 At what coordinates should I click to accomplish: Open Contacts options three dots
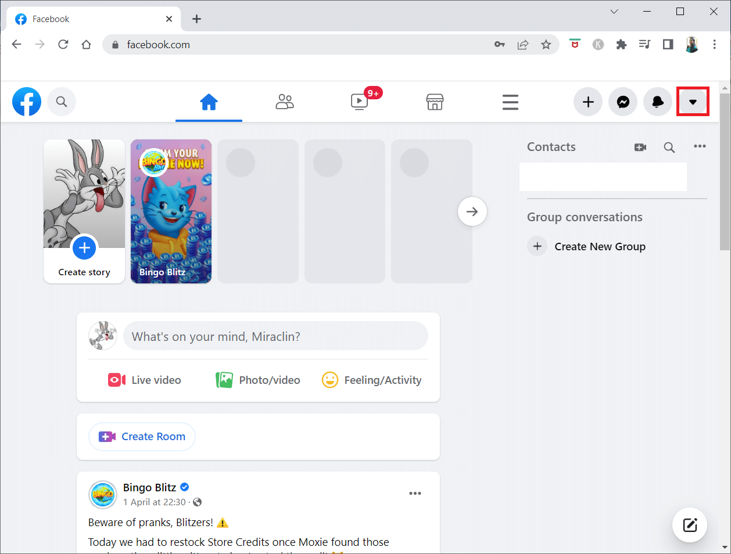700,146
